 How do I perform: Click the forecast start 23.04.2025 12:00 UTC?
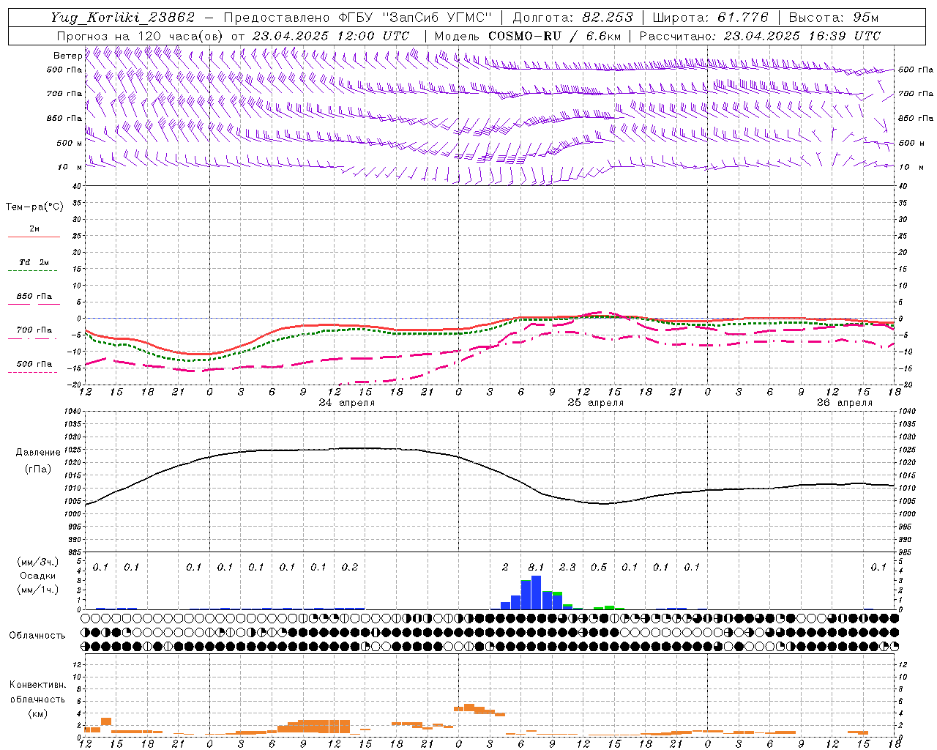coord(331,36)
